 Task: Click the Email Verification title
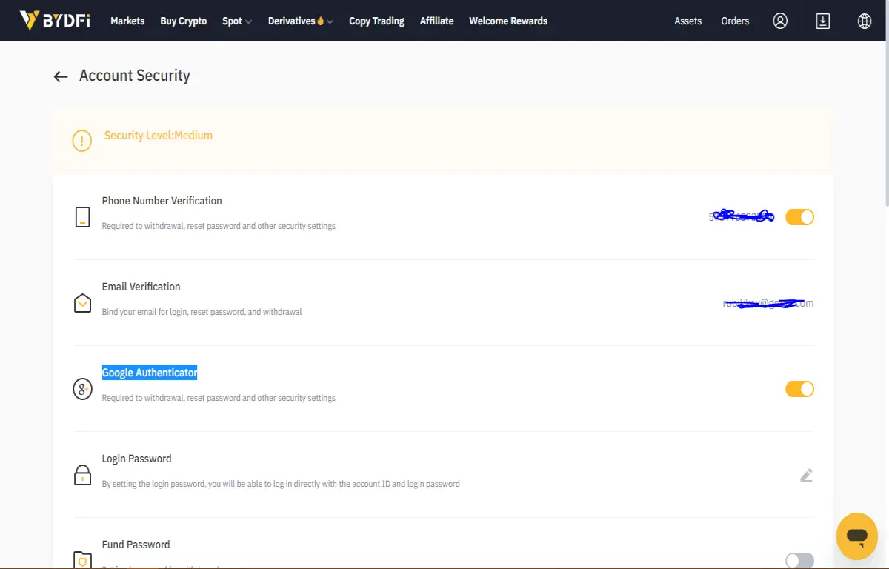click(141, 287)
